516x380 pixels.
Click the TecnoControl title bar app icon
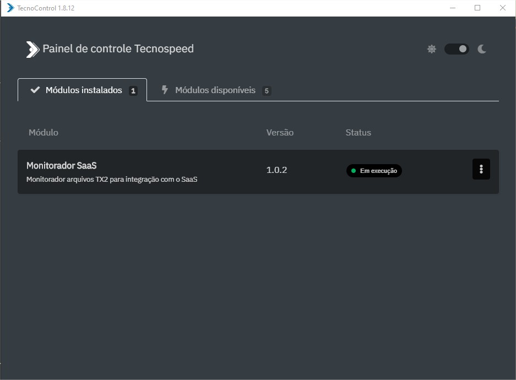click(x=10, y=8)
